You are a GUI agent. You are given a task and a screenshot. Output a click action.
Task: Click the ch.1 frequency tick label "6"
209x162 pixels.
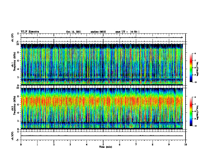pos(18,61)
